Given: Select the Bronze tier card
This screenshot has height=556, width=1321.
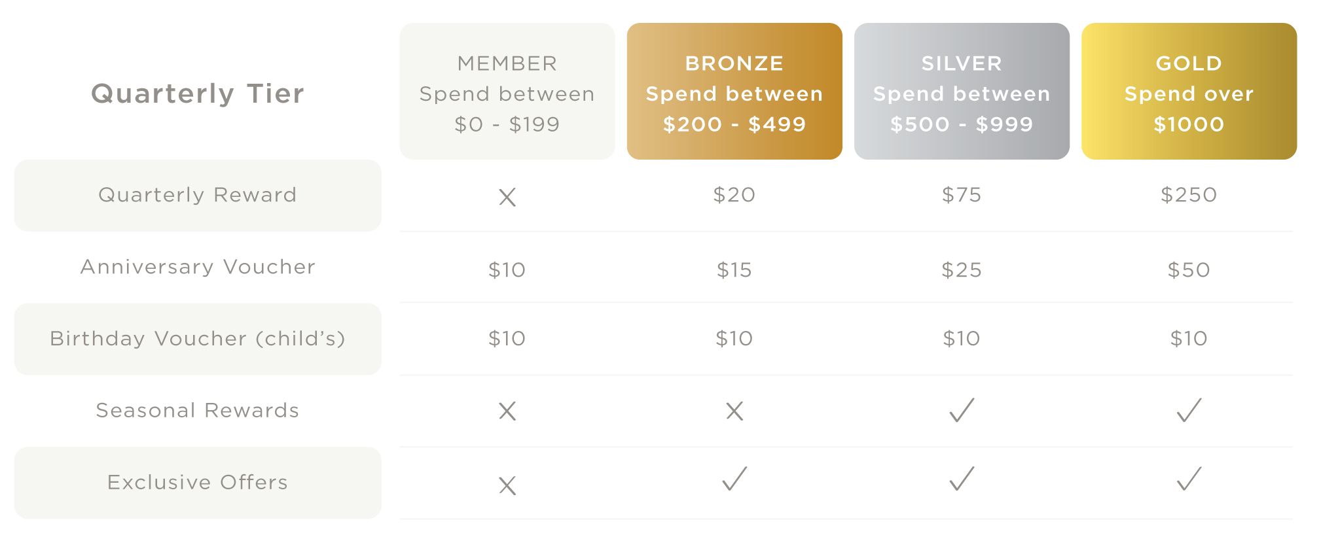Looking at the screenshot, I should click(734, 91).
